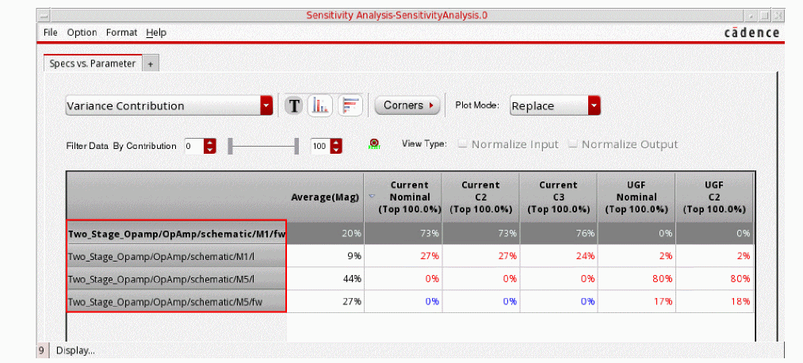Toggle the Normalize Output checkbox
Viewport: 803px width, 363px height.
[x=573, y=145]
